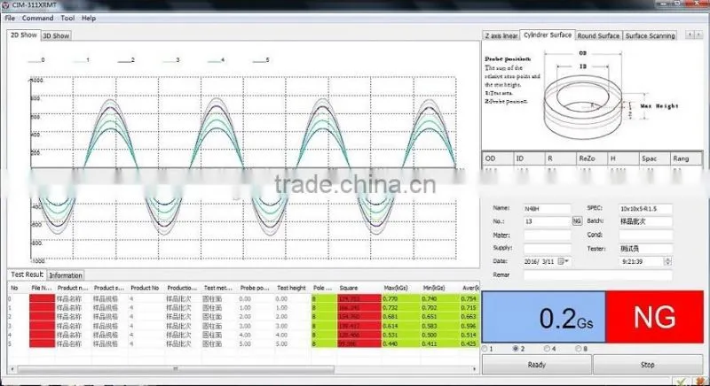
Task: Click Max value 0.614 in row 3
Action: coord(390,326)
